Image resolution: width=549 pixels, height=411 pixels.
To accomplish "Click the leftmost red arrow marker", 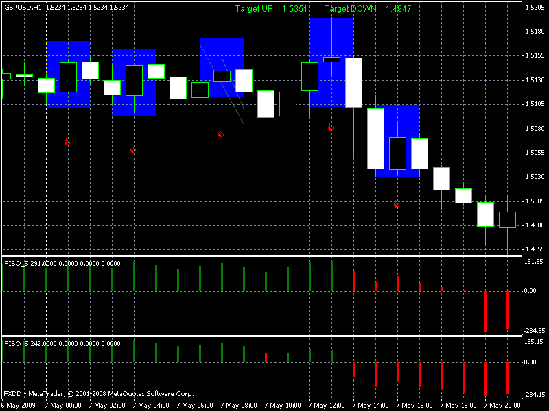I will tap(67, 142).
